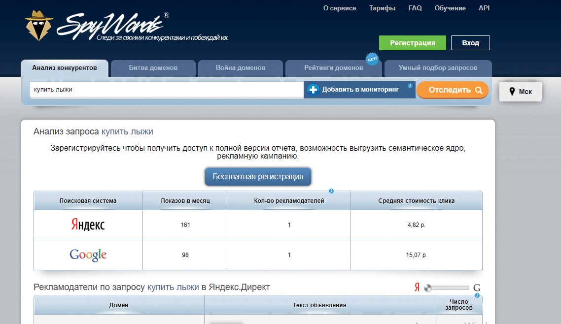
Task: Click the info icon on monitoring button
Action: click(410, 86)
